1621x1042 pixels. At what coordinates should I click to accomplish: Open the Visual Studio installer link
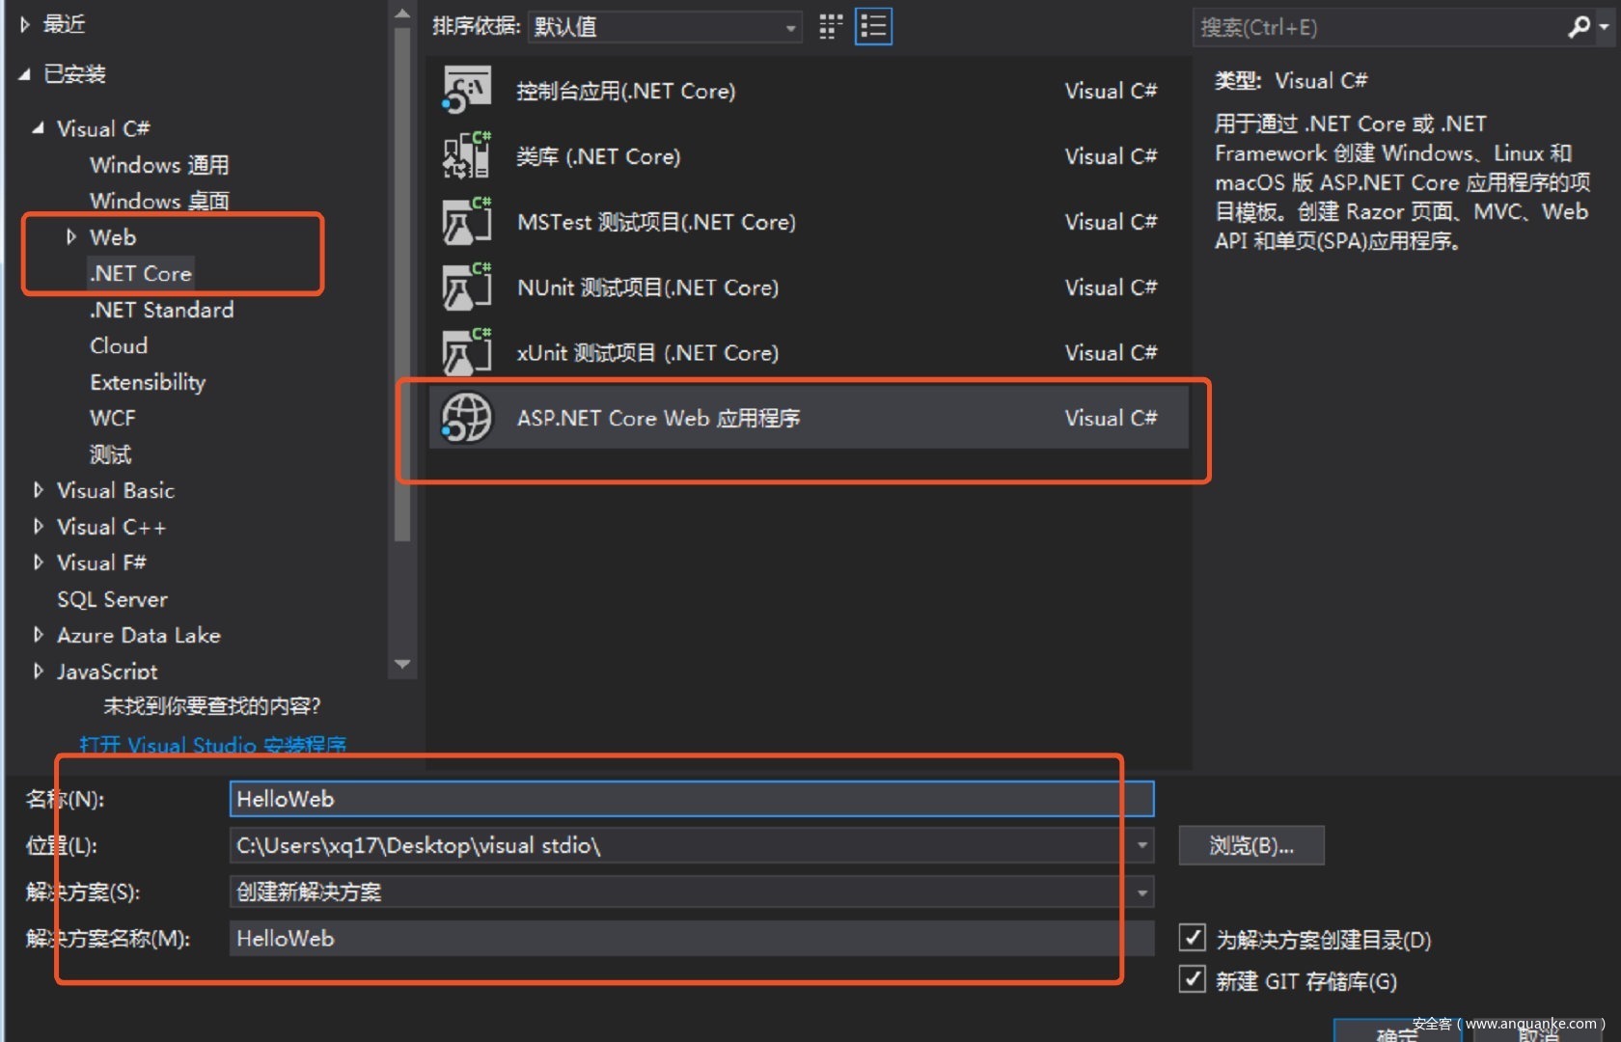pyautogui.click(x=212, y=745)
